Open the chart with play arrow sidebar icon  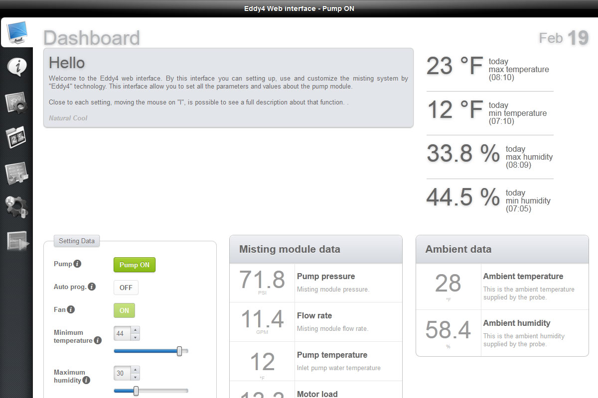coord(18,242)
